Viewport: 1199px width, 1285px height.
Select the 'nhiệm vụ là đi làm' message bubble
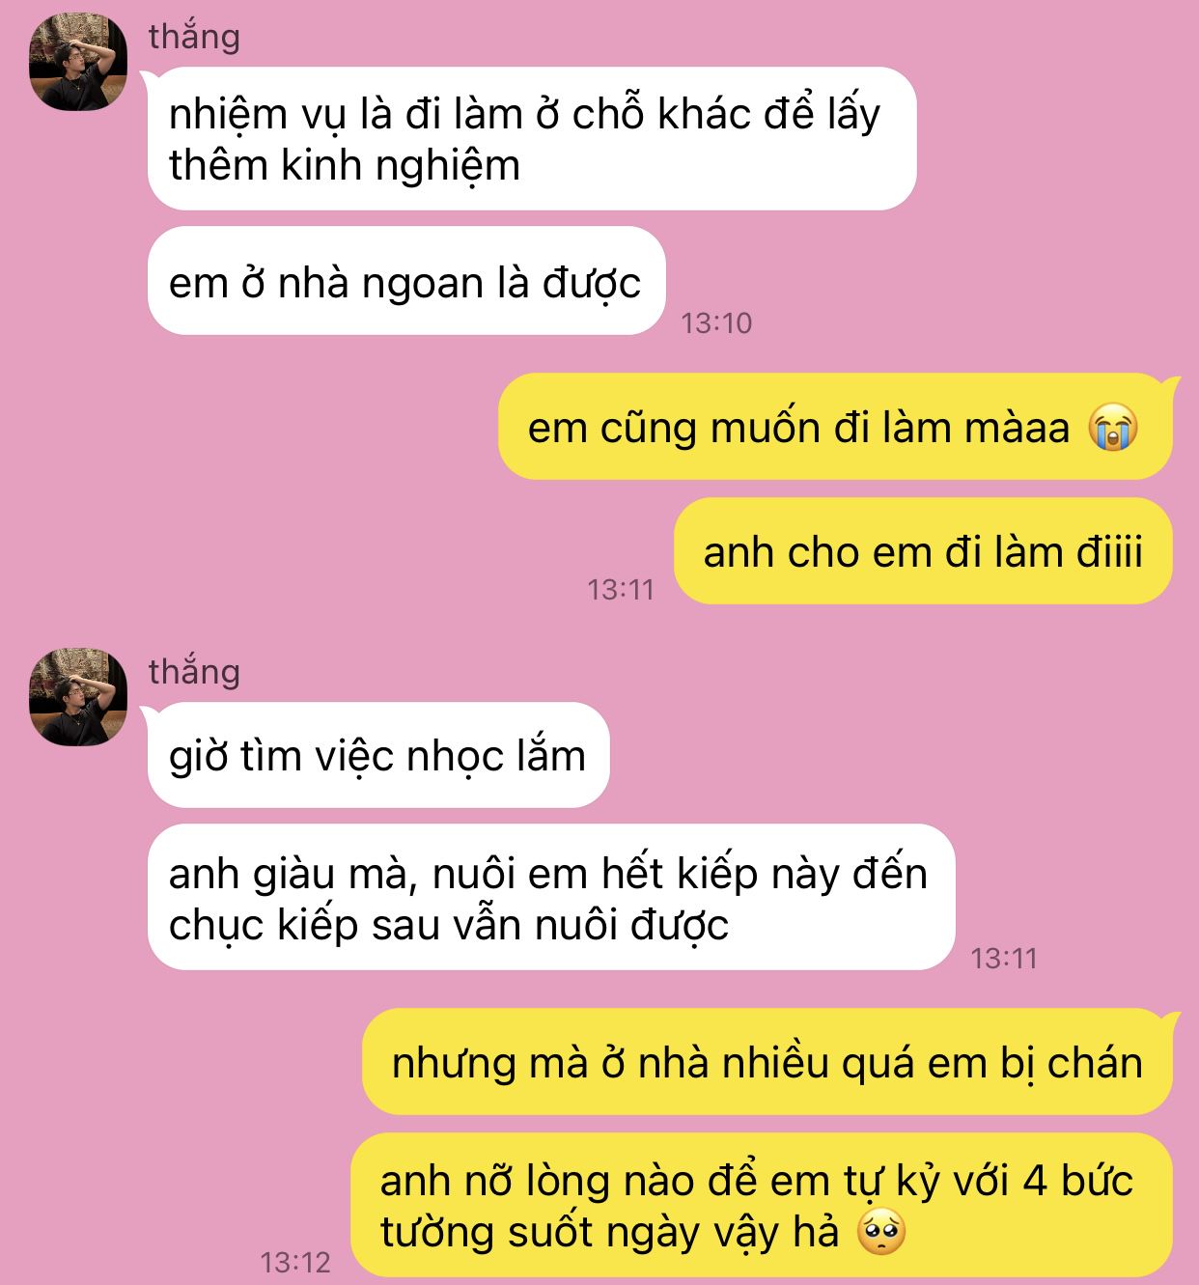point(531,139)
